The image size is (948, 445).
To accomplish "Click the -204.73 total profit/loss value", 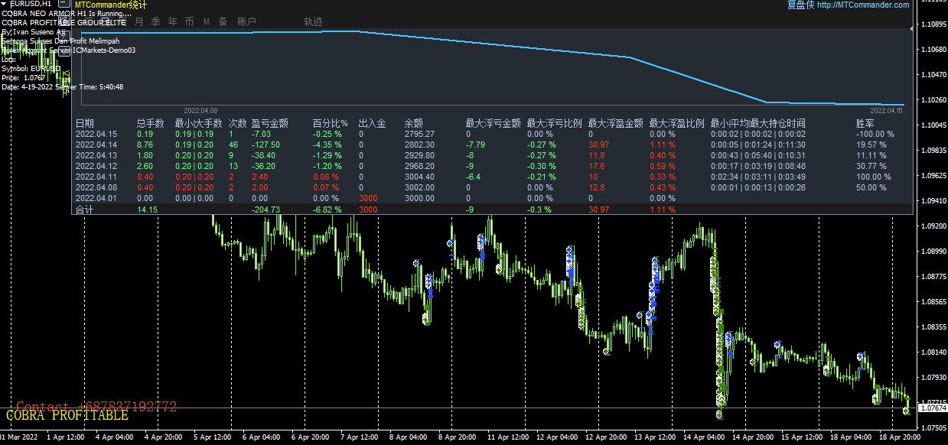I will click(x=266, y=210).
